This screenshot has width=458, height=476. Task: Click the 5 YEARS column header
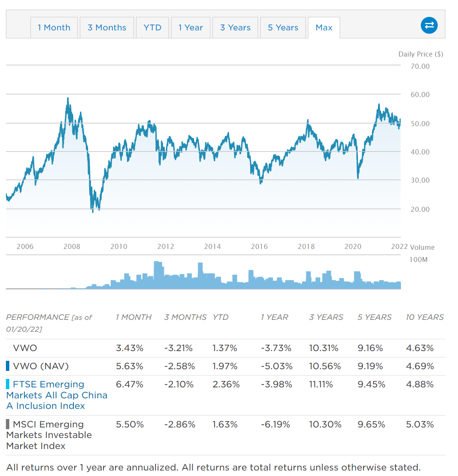click(374, 317)
